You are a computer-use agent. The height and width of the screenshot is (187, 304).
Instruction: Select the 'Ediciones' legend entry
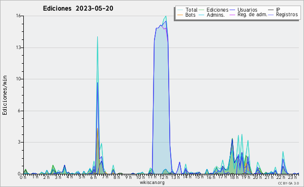213,10
